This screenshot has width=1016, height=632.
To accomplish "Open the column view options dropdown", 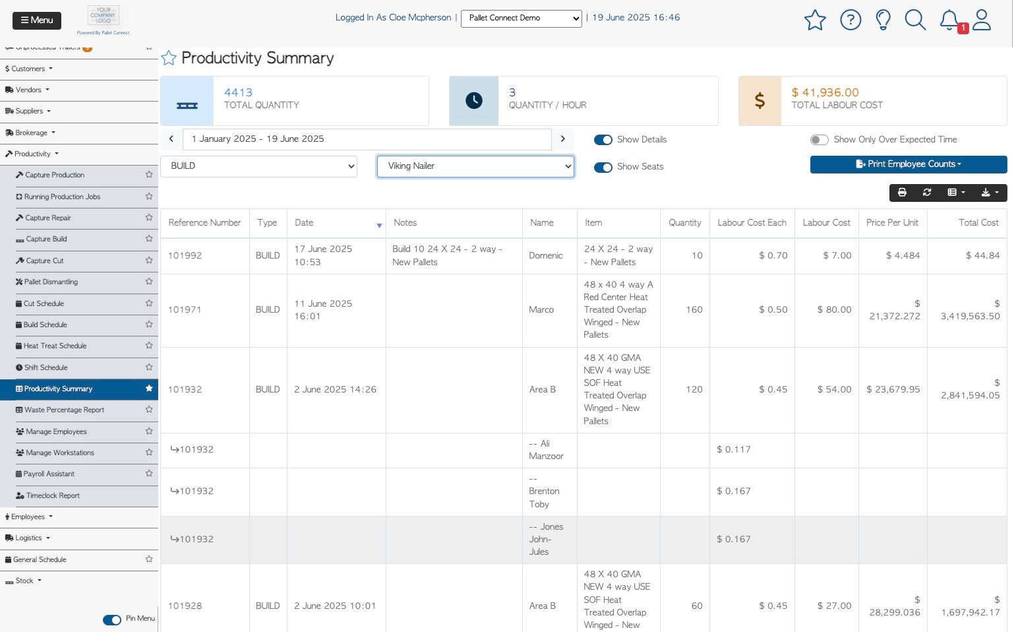I will [956, 193].
